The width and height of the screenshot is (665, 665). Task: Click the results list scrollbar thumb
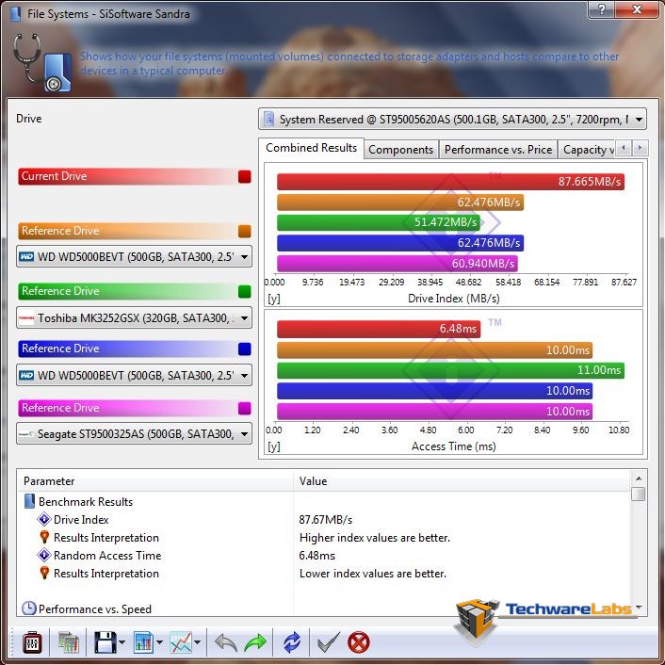click(x=639, y=495)
